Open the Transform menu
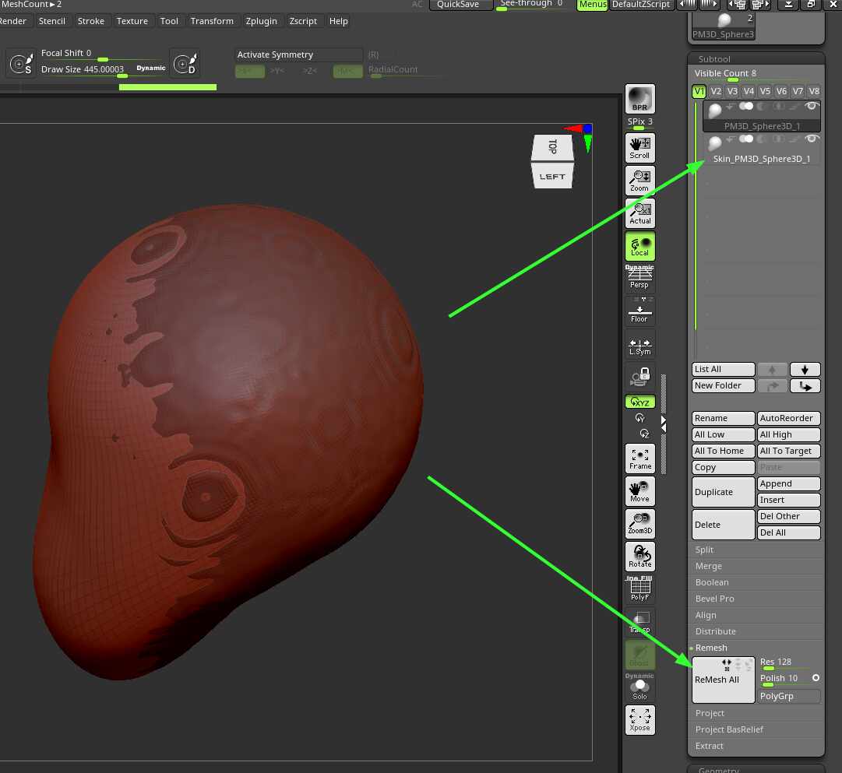Viewport: 842px width, 773px height. click(212, 21)
